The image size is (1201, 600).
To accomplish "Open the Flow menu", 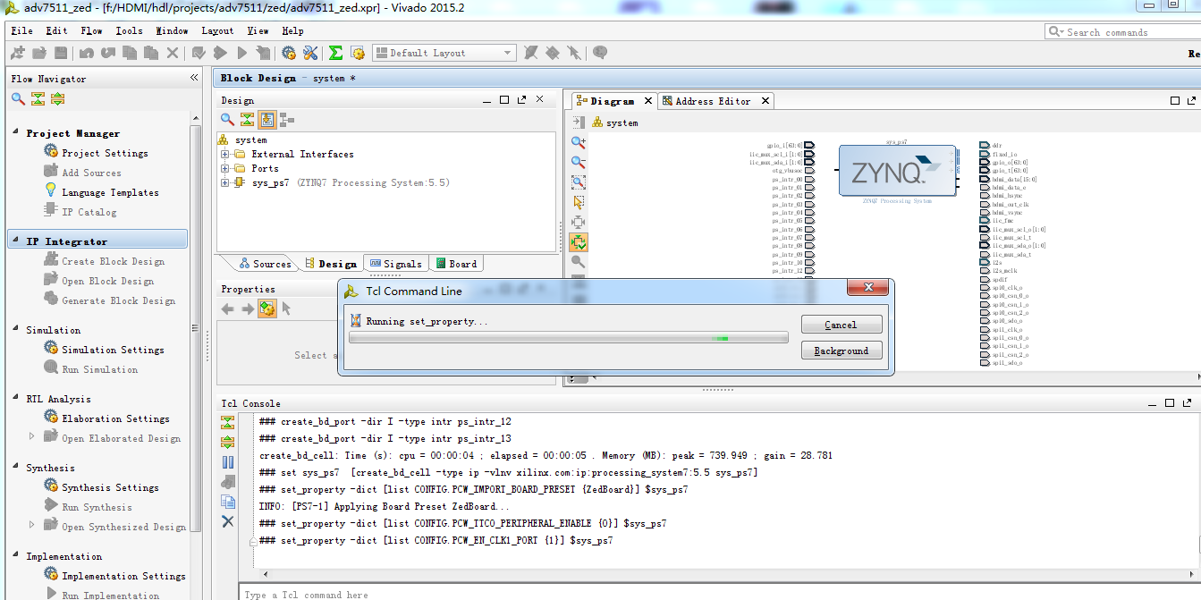I will tap(91, 30).
